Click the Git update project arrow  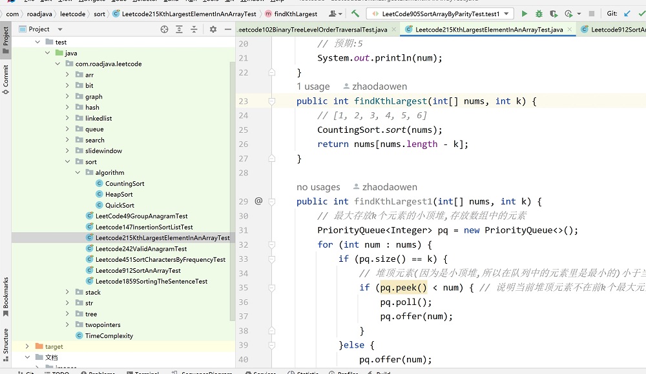click(x=627, y=14)
